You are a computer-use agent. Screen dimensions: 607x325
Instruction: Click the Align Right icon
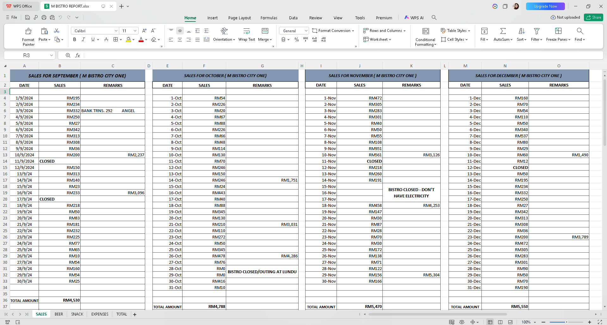pos(189,39)
